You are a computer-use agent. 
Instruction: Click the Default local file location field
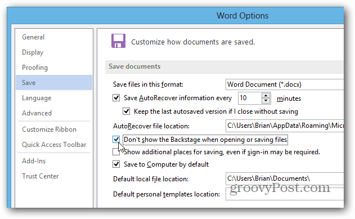click(285, 178)
